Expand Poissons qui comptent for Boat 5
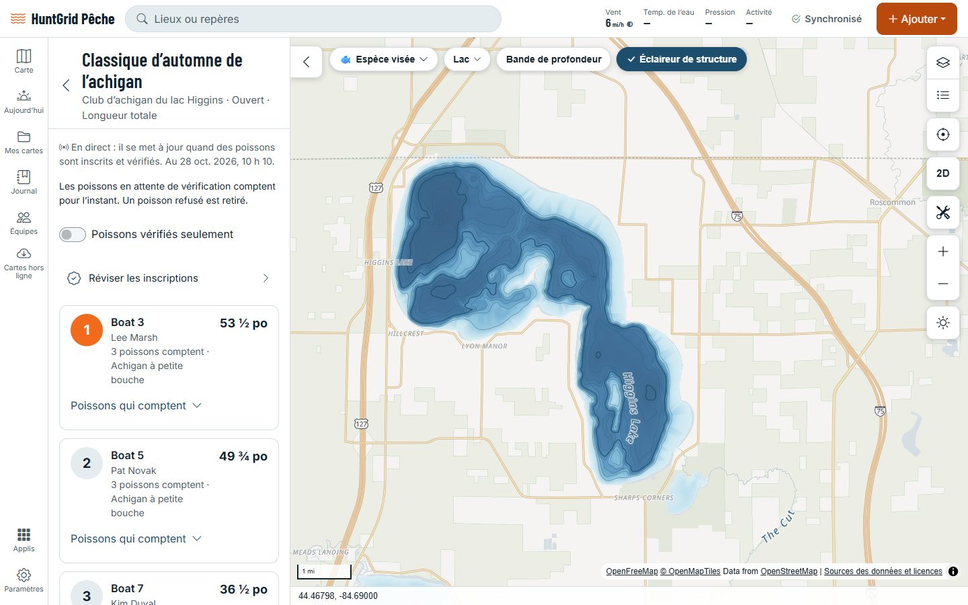The height and width of the screenshot is (605, 968). pos(136,539)
